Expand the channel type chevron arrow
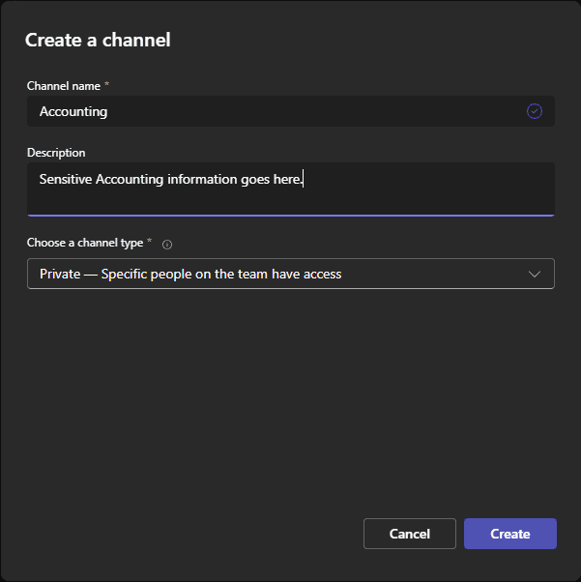 (535, 274)
